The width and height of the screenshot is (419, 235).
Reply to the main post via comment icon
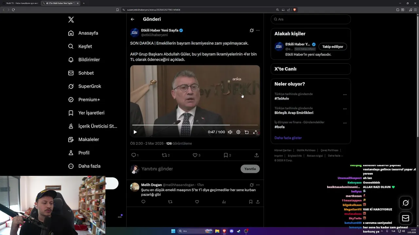[134, 155]
